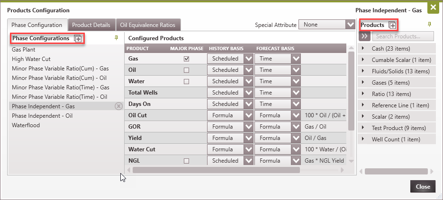The width and height of the screenshot is (443, 200).
Task: Open the History Basis dropdown for Yield
Action: click(249, 138)
